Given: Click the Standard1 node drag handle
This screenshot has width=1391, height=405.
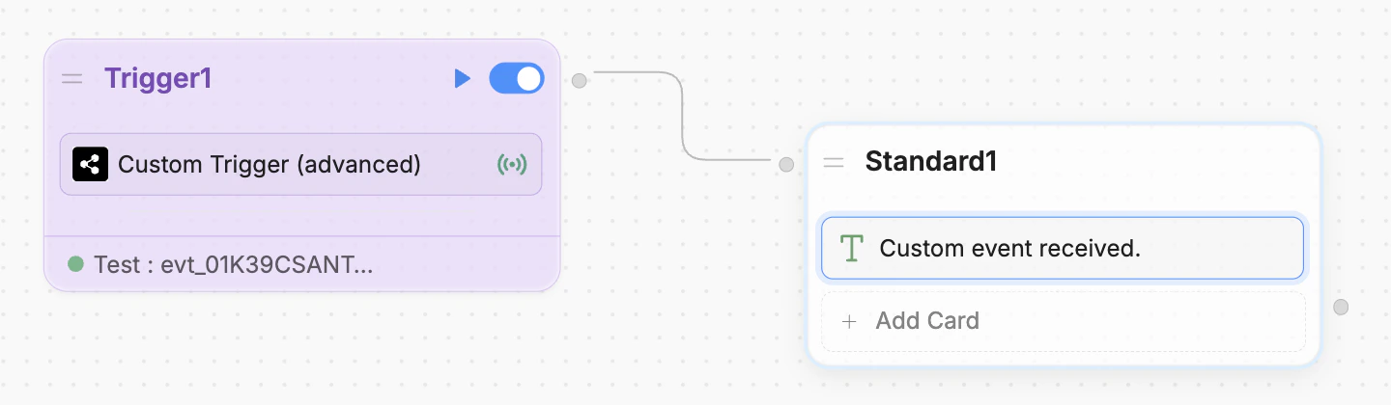Looking at the screenshot, I should [x=834, y=163].
